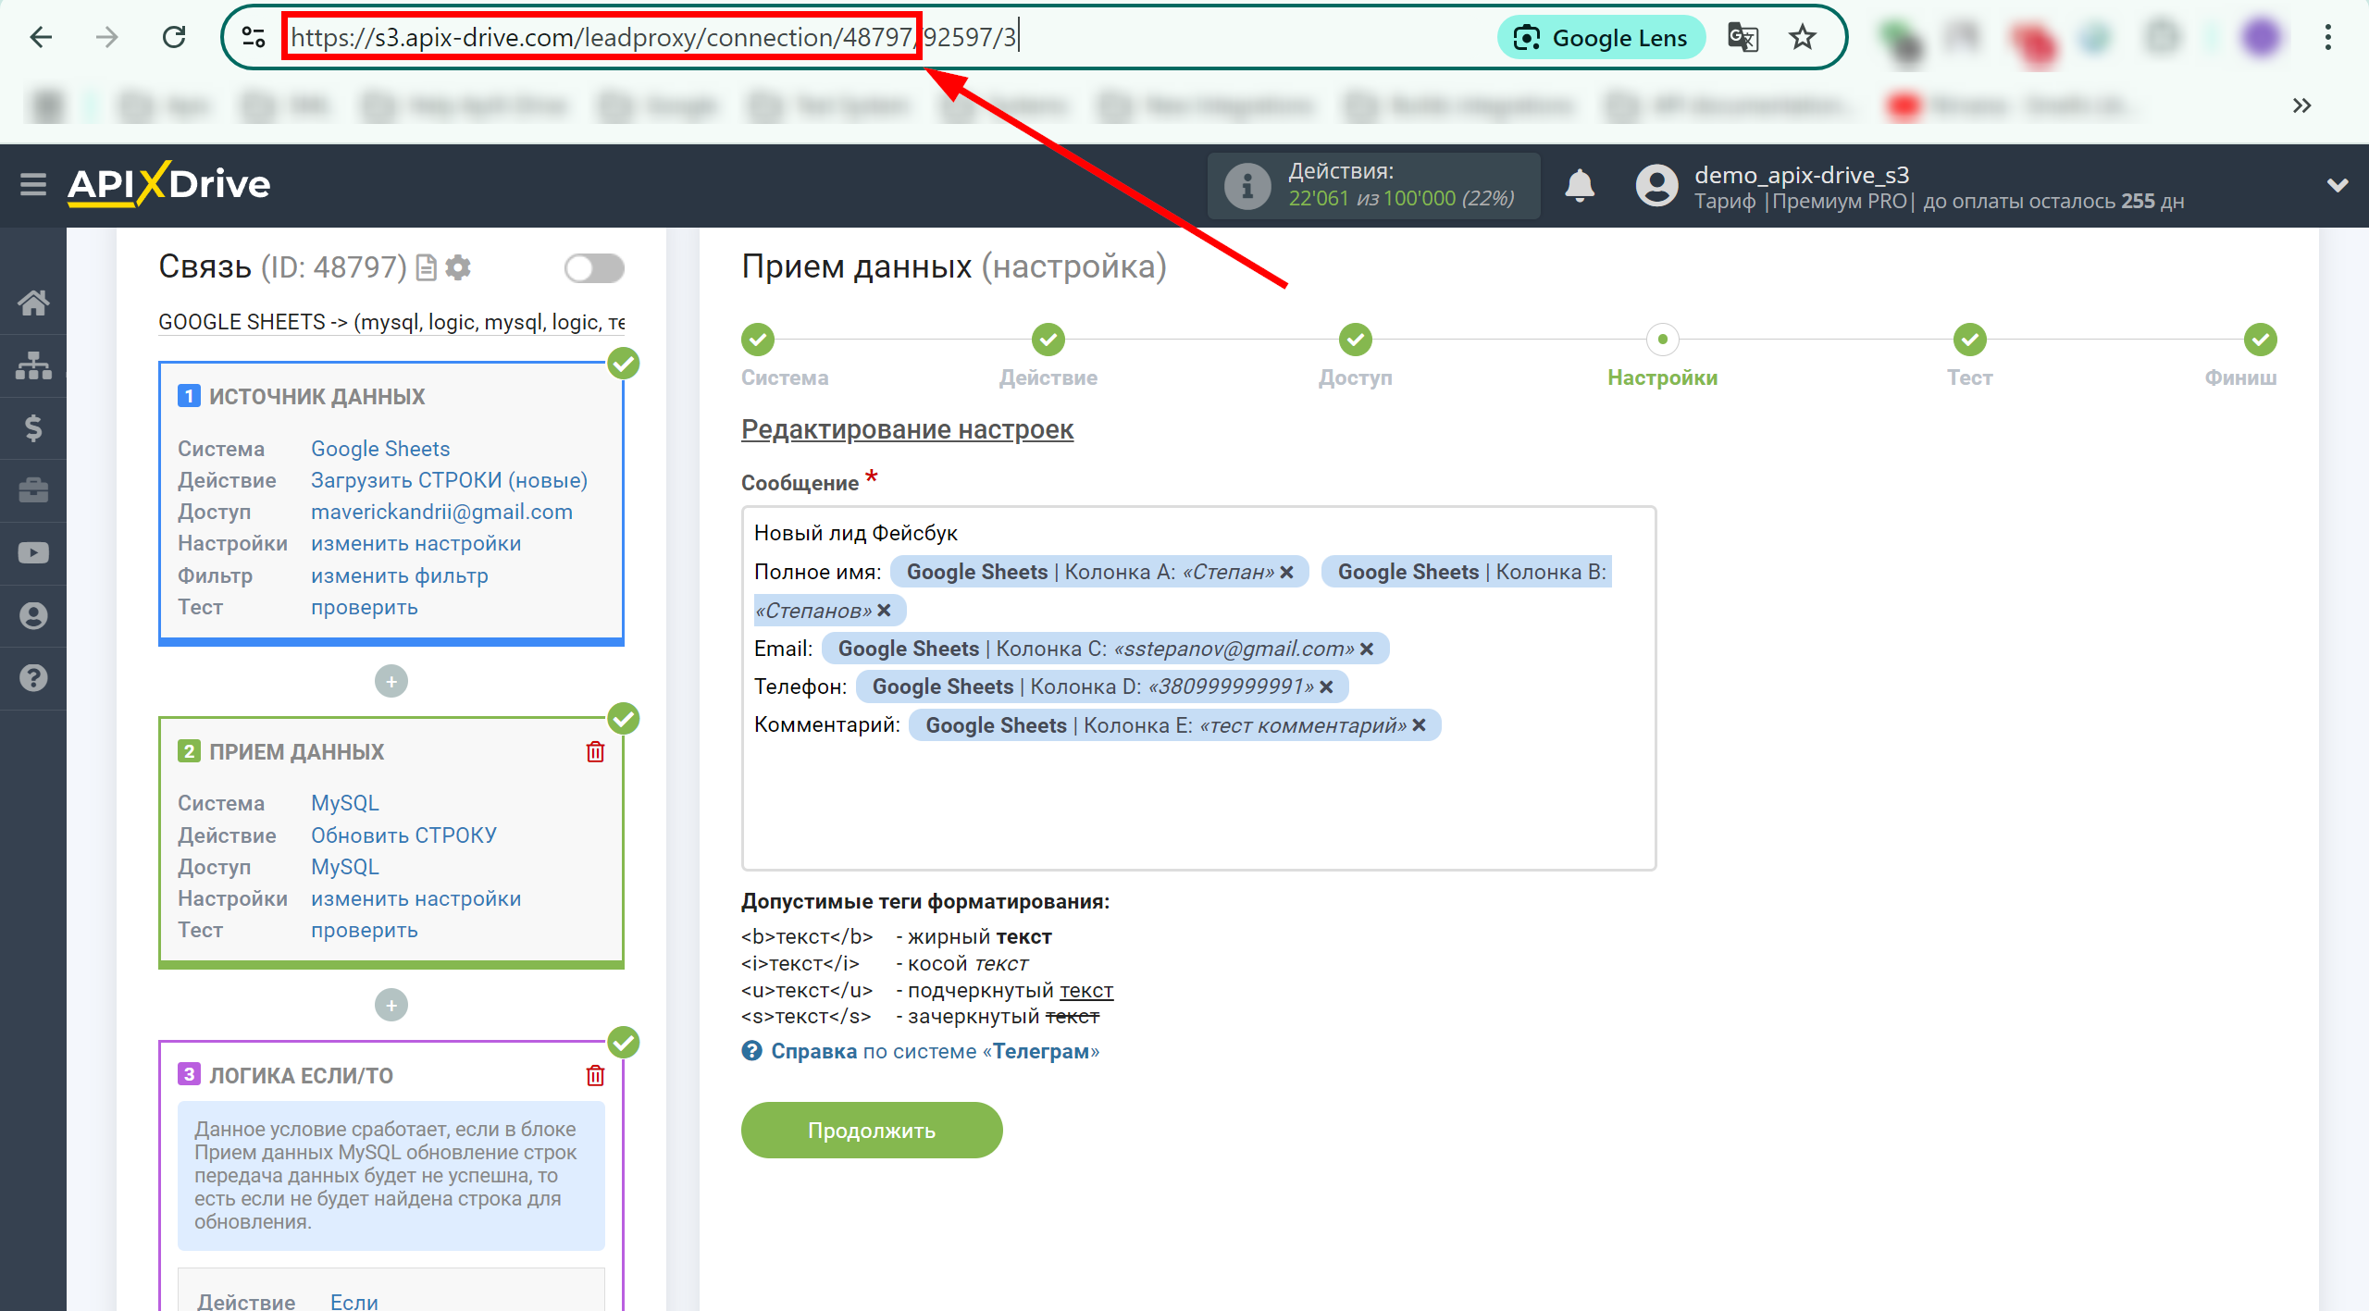Open Загрузить СТРОКИ (новые) action link
The image size is (2369, 1311).
pyautogui.click(x=449, y=480)
